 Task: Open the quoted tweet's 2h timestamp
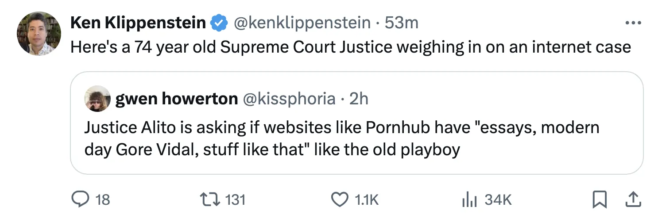coord(359,99)
